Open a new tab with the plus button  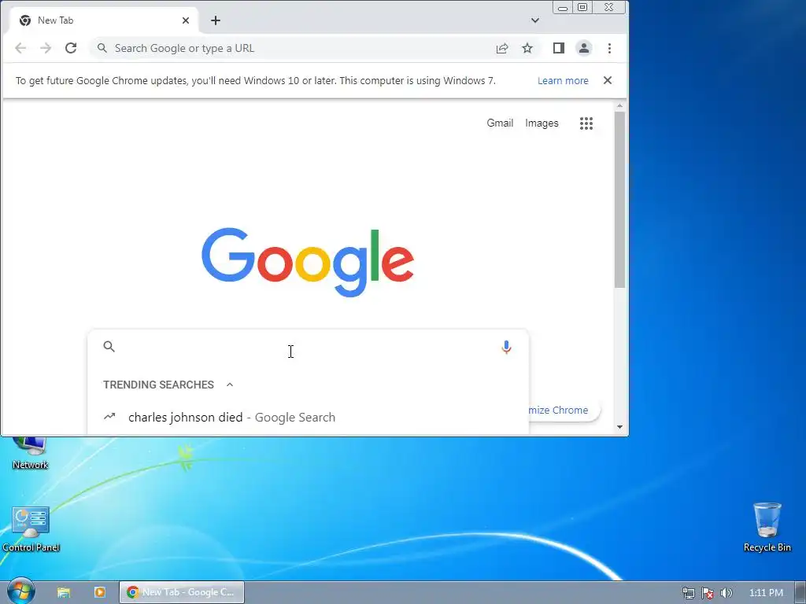[216, 20]
